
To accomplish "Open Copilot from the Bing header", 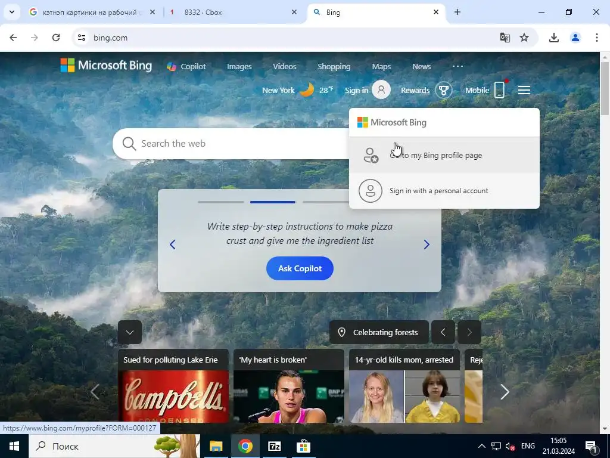I will (186, 67).
